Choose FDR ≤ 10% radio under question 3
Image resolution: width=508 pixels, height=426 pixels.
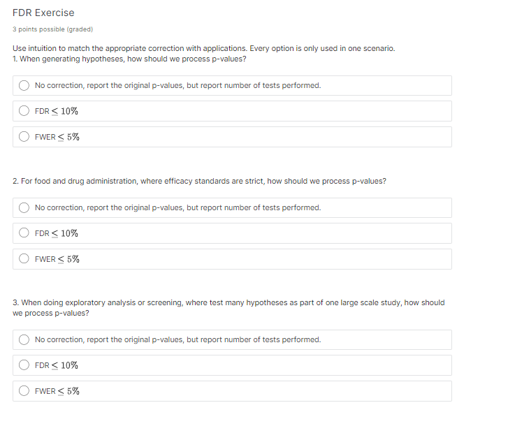click(x=24, y=365)
